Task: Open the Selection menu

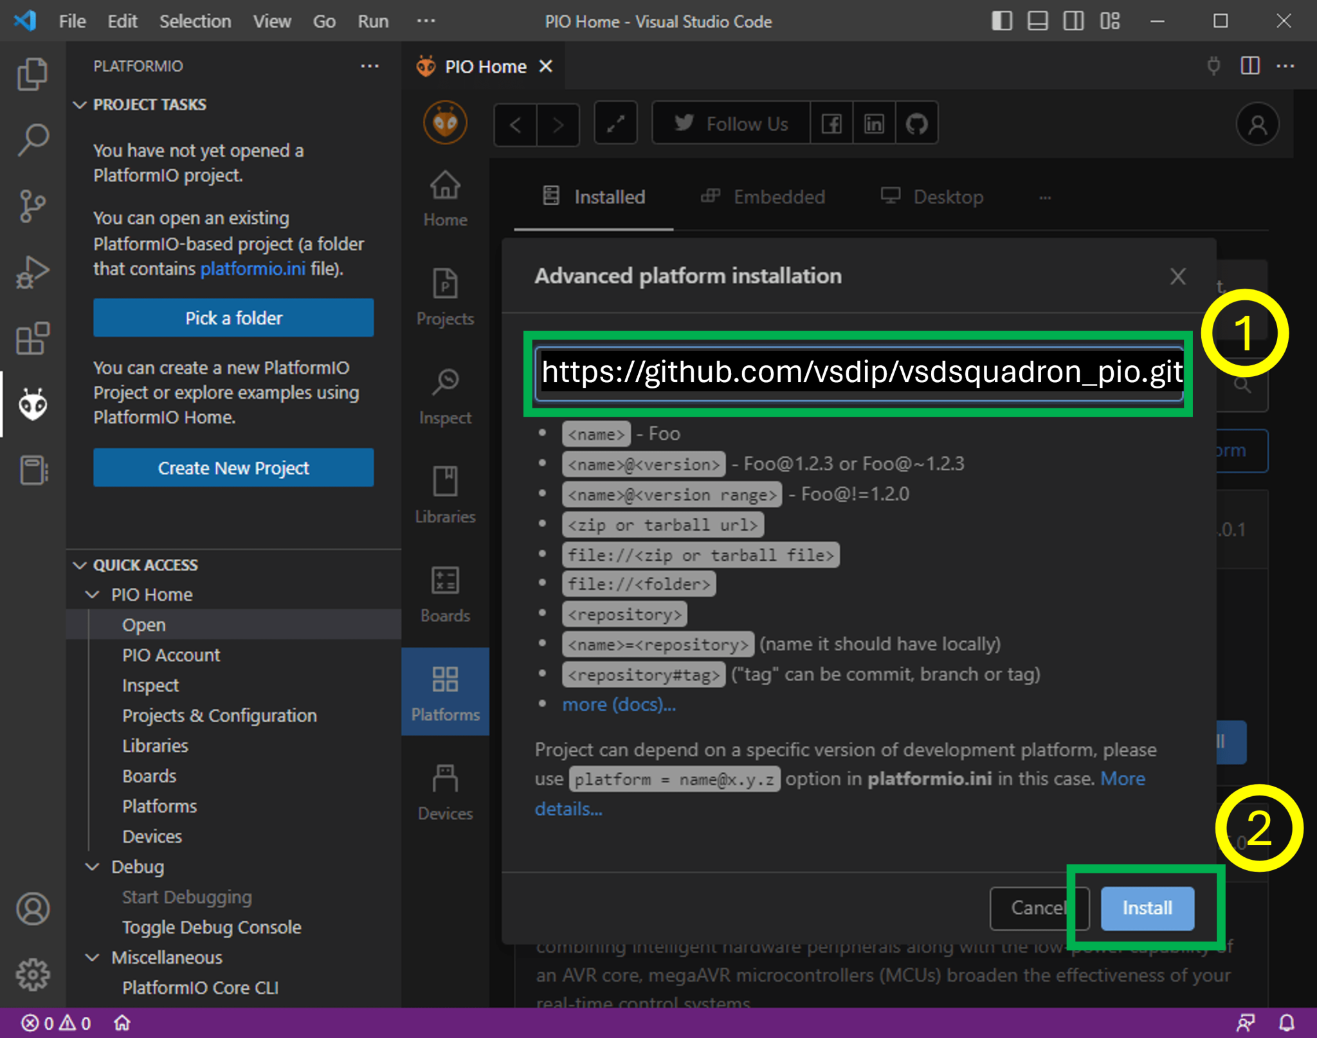Action: [195, 21]
